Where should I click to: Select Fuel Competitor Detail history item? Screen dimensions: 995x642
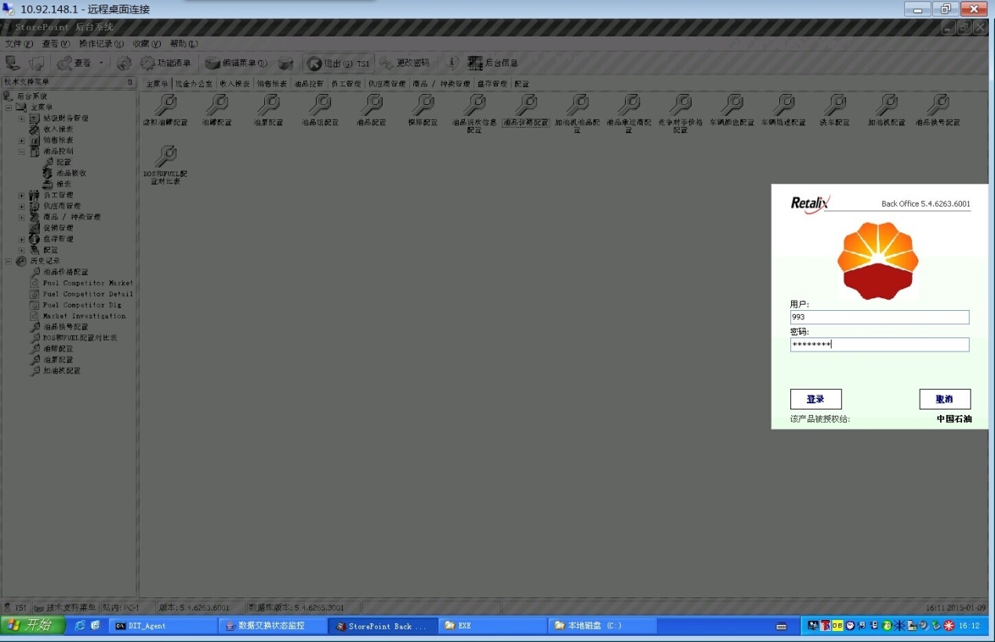tap(88, 294)
